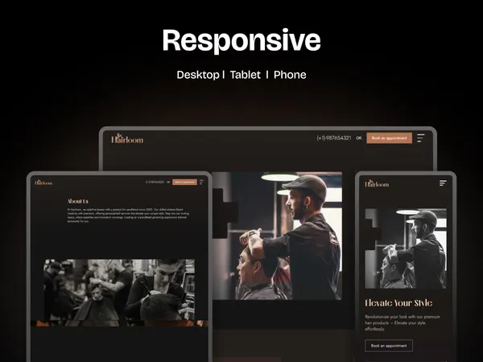
Task: Click the 'Revolutionize your look' paragraph
Action: 402,323
